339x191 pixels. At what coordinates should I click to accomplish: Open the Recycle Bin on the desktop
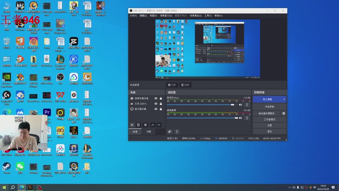tap(7, 43)
